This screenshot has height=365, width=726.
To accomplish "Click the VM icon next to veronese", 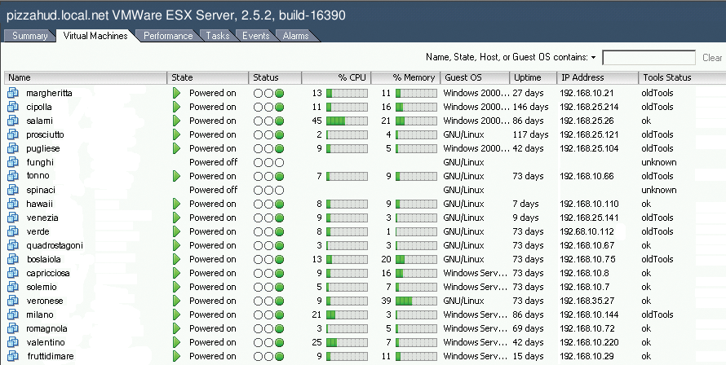I will point(13,301).
